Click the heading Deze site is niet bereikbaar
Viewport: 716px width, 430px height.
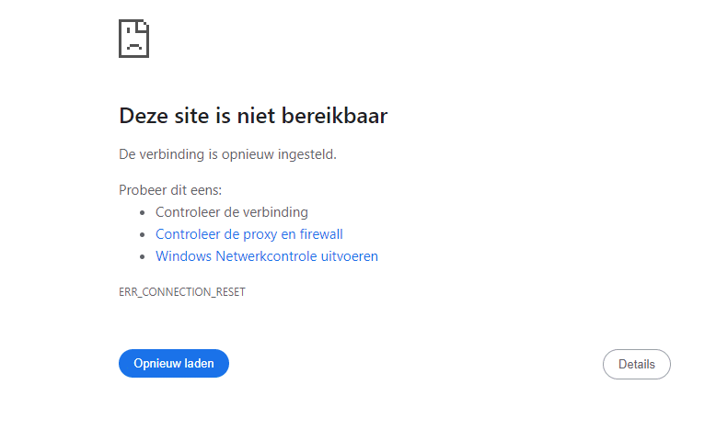(253, 116)
